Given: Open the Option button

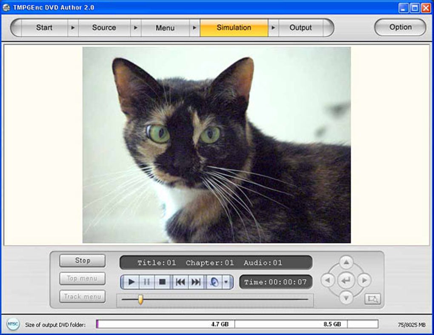Looking at the screenshot, I should pyautogui.click(x=400, y=27).
